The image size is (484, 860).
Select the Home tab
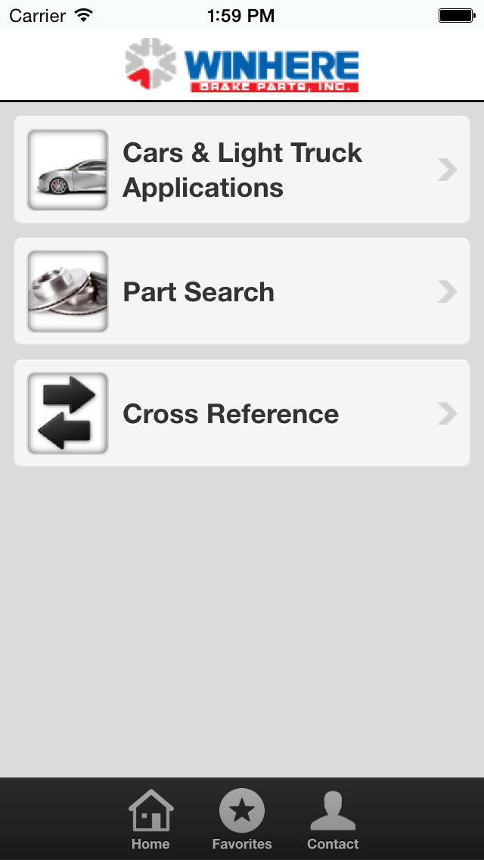coord(150,818)
